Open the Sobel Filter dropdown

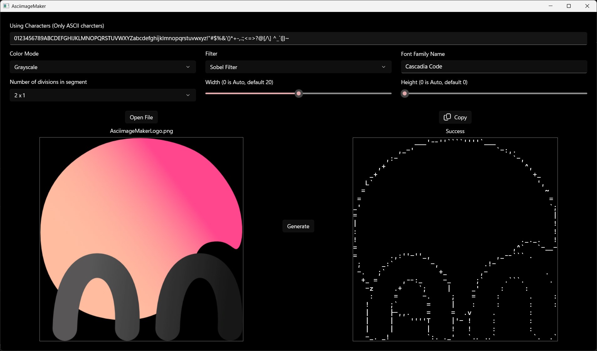[x=298, y=67]
